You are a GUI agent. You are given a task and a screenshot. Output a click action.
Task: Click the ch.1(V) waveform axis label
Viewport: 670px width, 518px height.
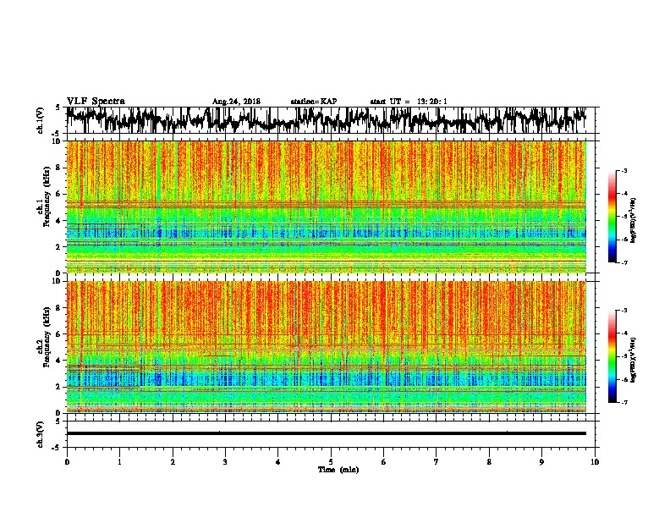(x=41, y=120)
